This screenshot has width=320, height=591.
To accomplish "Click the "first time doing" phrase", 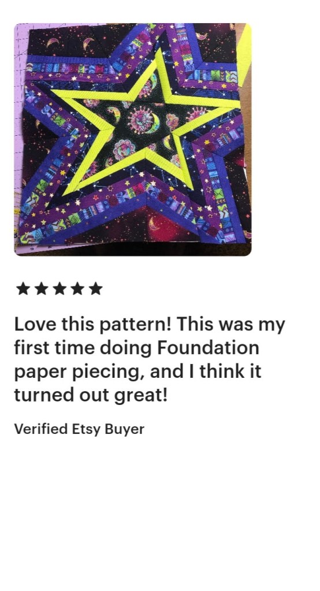I will [x=83, y=348].
